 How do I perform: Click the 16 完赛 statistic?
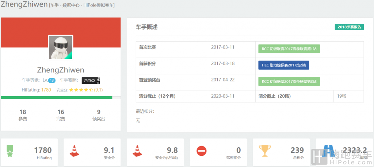coord(61,115)
